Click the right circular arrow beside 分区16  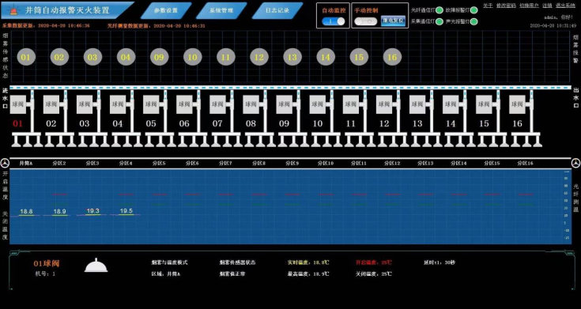(x=575, y=163)
